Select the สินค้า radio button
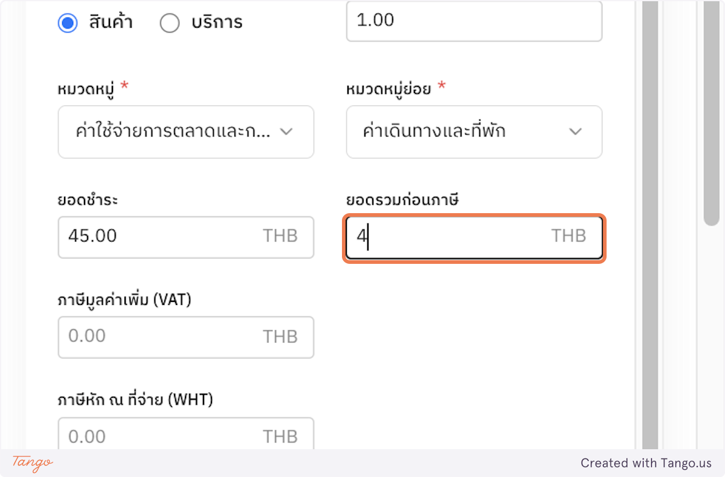The height and width of the screenshot is (477, 725). [68, 22]
